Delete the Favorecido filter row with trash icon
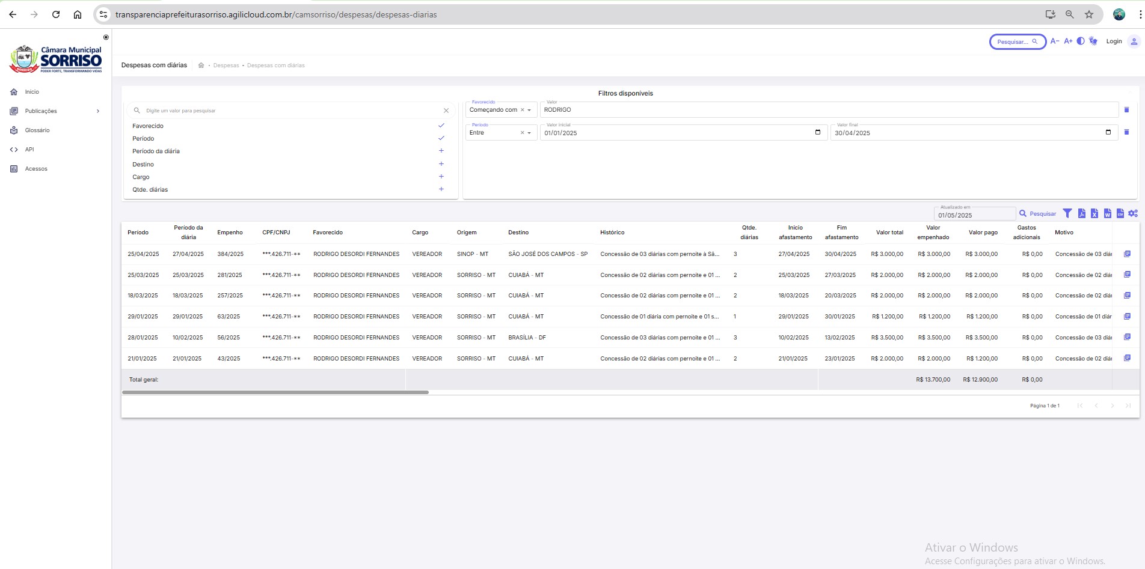This screenshot has width=1145, height=569. coord(1126,110)
